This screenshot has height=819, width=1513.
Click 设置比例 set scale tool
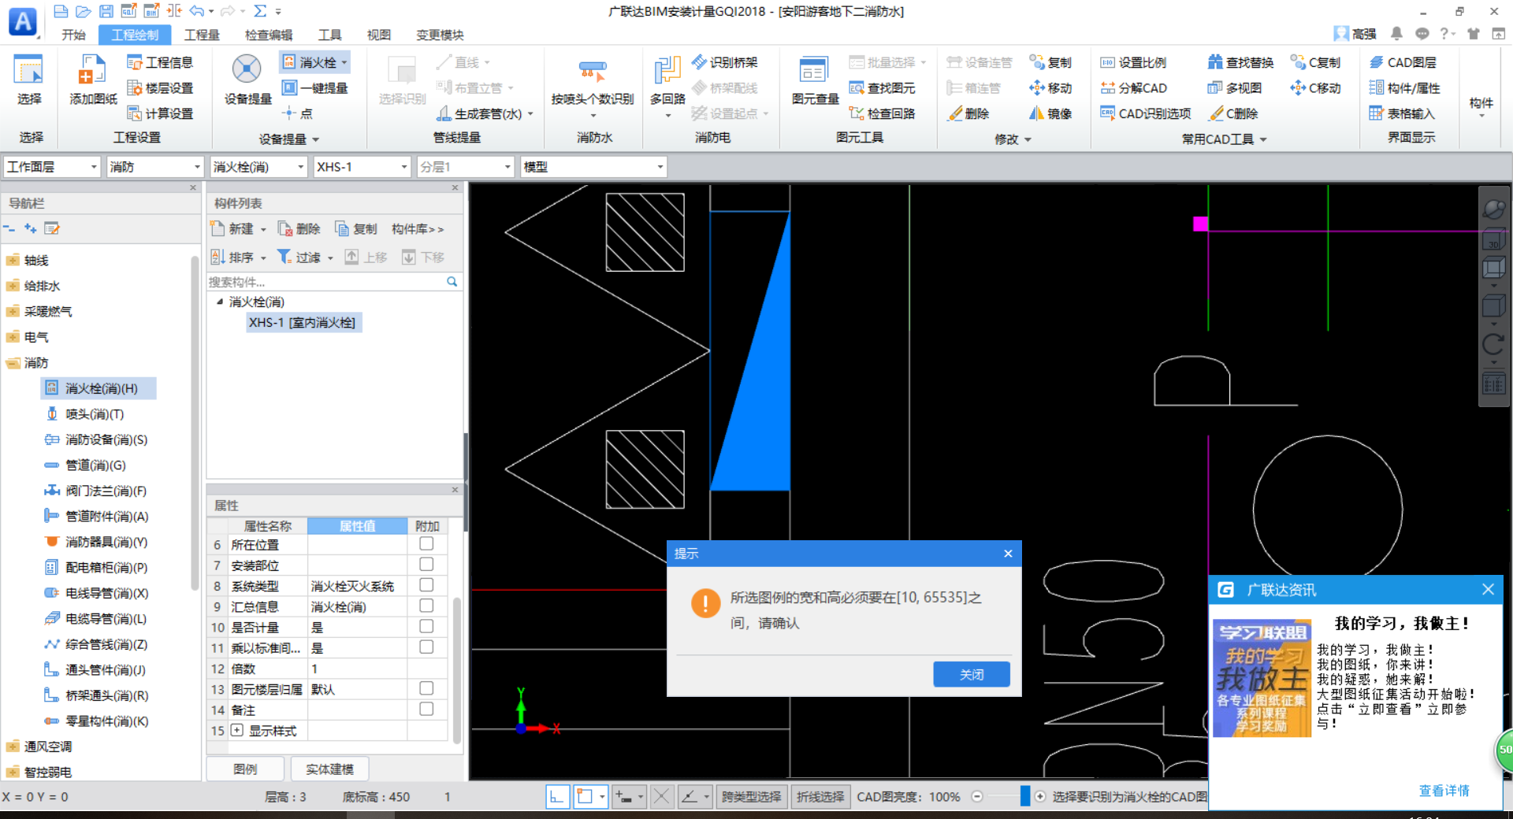tap(1134, 62)
